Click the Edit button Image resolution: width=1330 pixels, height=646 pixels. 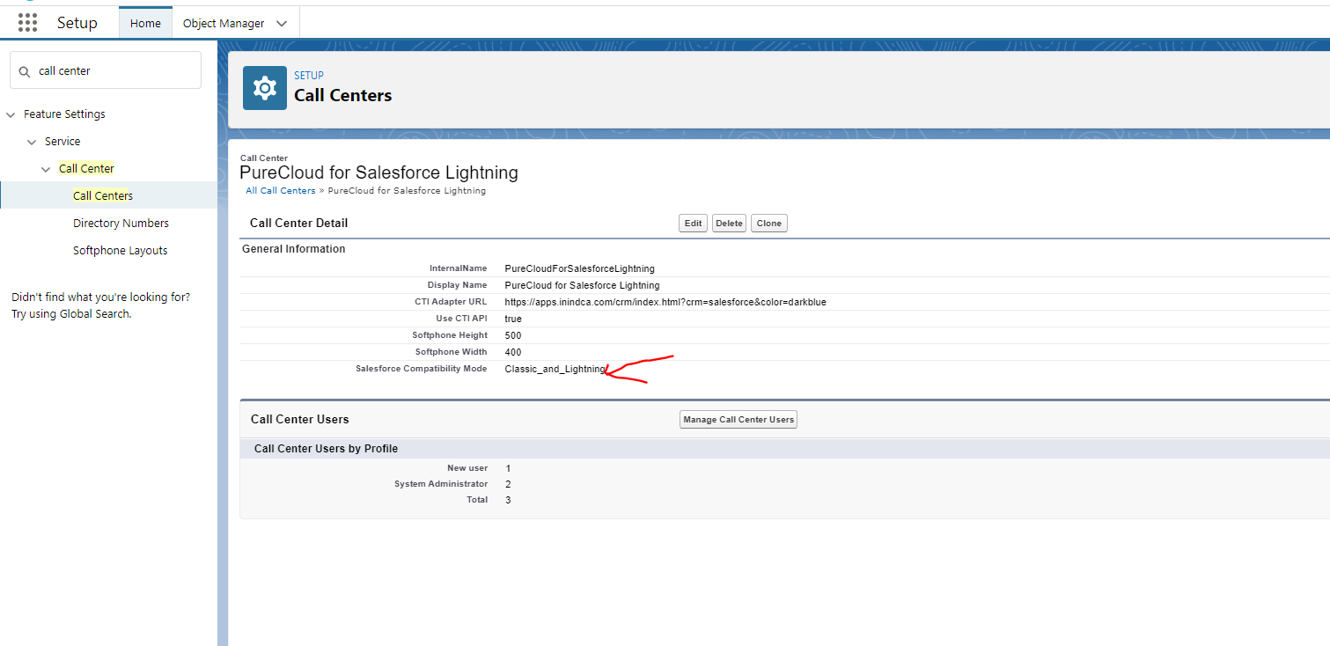(x=694, y=224)
